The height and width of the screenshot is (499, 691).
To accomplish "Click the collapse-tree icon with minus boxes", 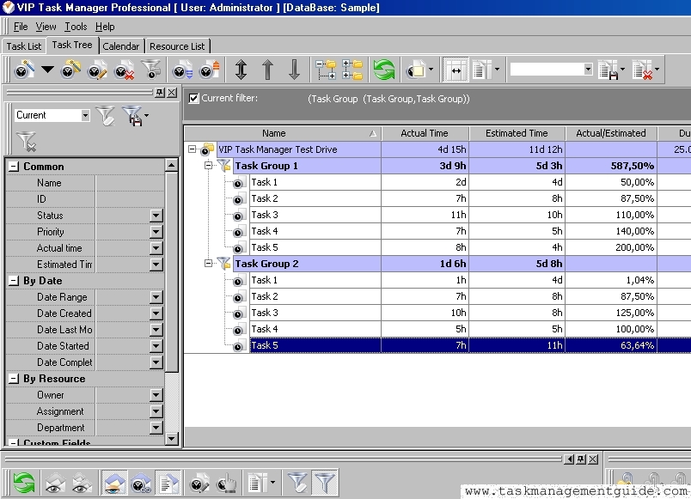I will (326, 70).
